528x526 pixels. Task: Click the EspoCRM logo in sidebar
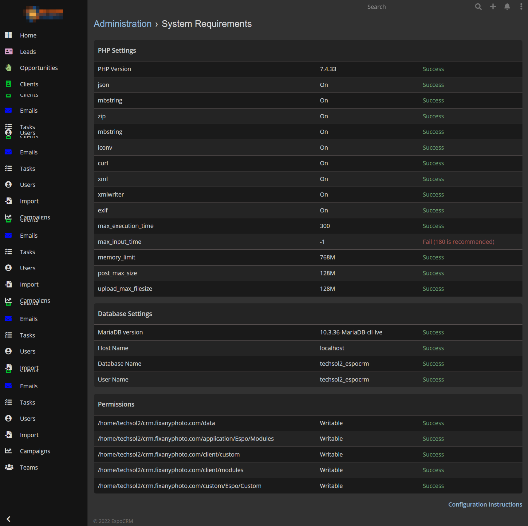coord(43,14)
